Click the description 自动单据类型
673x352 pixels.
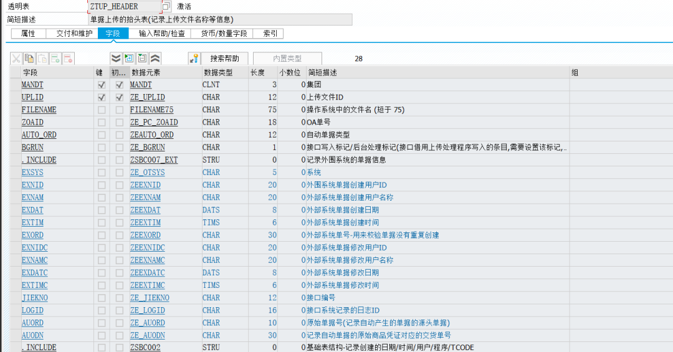(328, 135)
